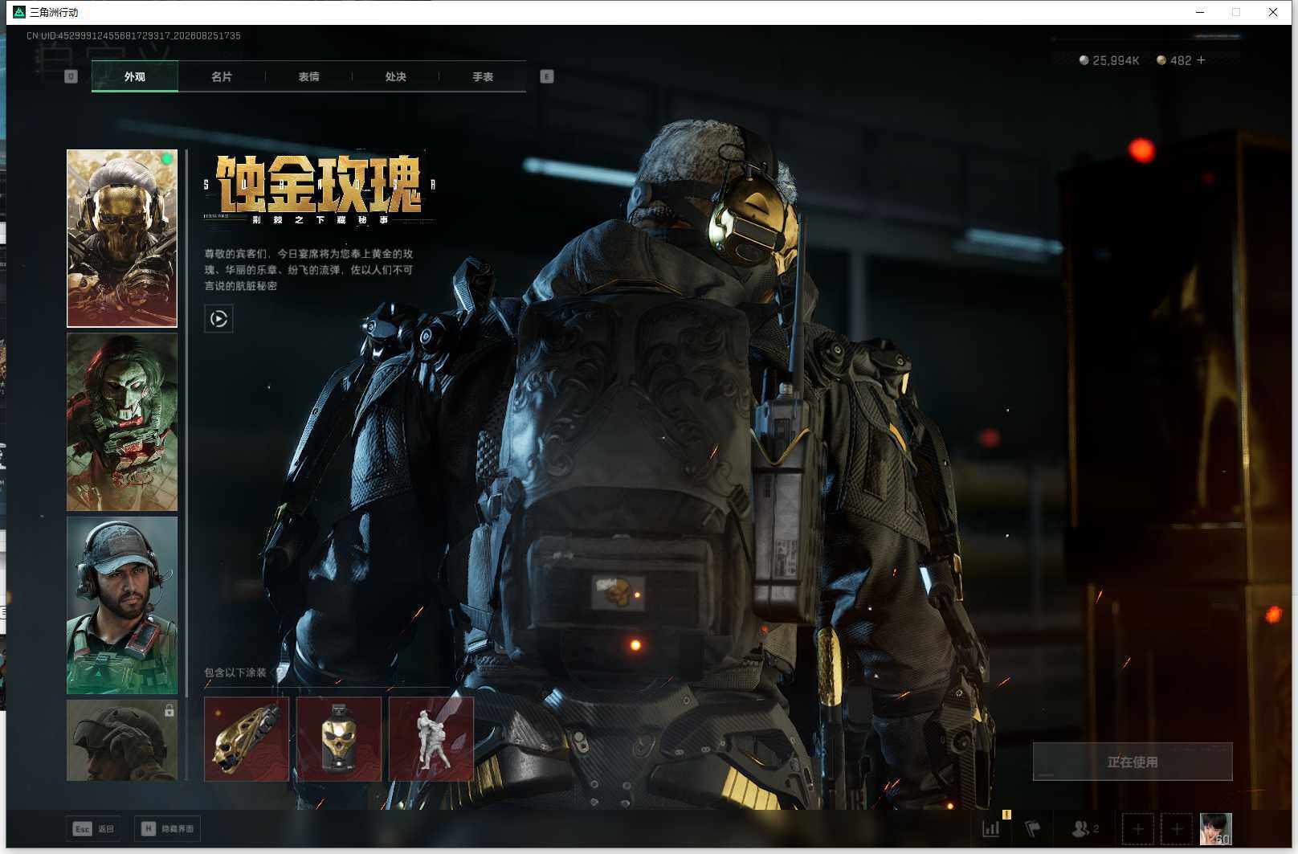
Task: View the gold skull mask charm item
Action: pyautogui.click(x=339, y=739)
